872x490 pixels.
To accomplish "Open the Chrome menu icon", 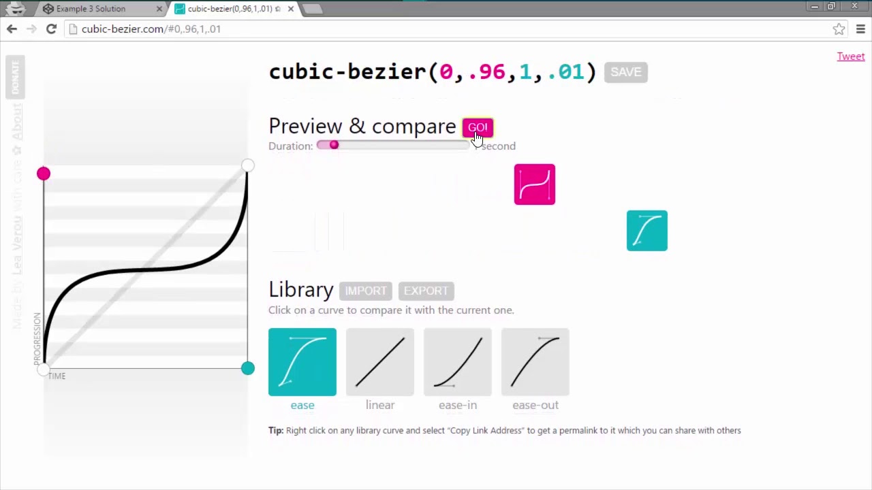I will (860, 29).
